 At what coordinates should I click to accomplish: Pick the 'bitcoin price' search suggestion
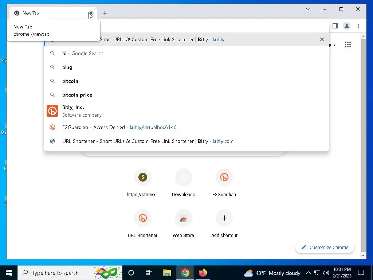[186, 95]
